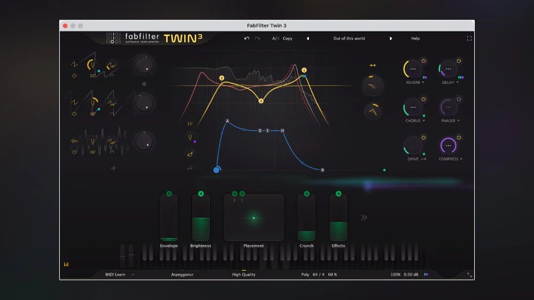Click the redo arrow in the top bar
Image resolution: width=534 pixels, height=300 pixels.
[257, 38]
